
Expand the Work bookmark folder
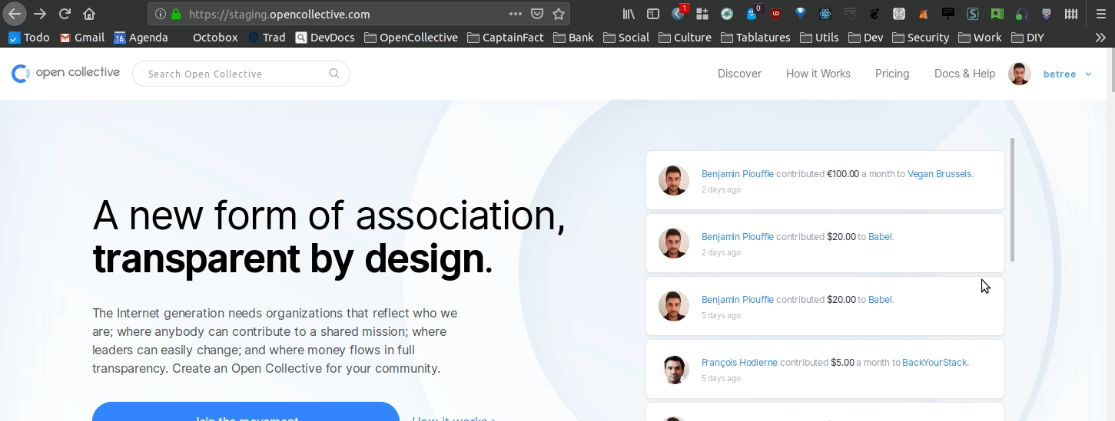click(x=980, y=38)
